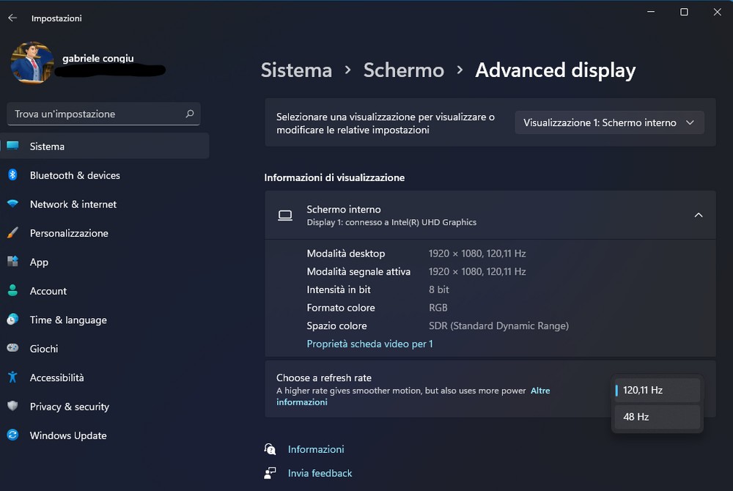Viewport: 733px width, 491px height.
Task: Go to the App settings section
Action: tap(39, 262)
